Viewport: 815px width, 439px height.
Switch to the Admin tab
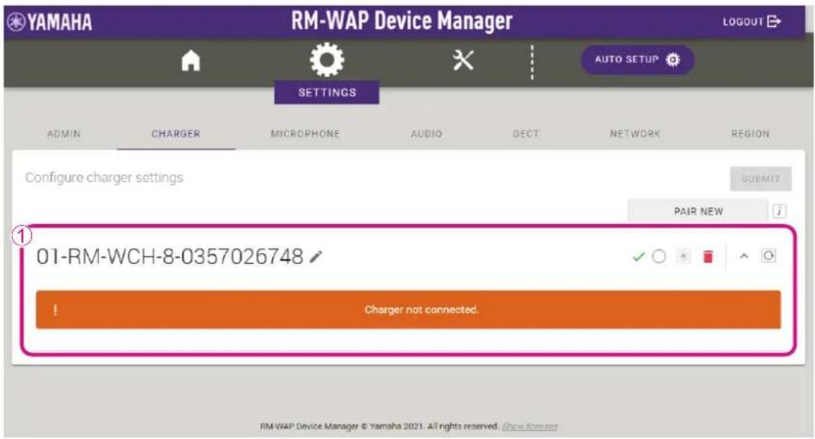click(x=64, y=134)
